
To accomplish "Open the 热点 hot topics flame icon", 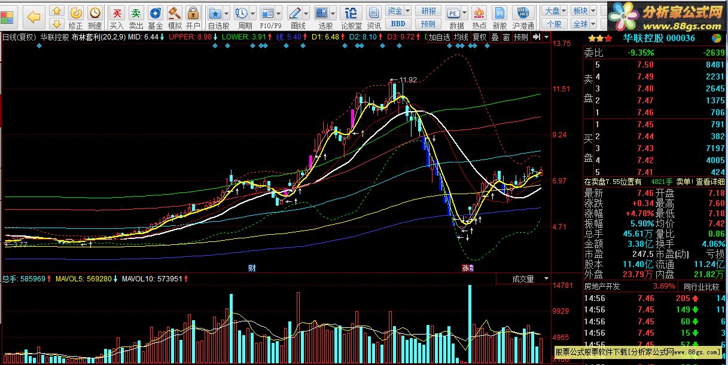I will (x=479, y=17).
